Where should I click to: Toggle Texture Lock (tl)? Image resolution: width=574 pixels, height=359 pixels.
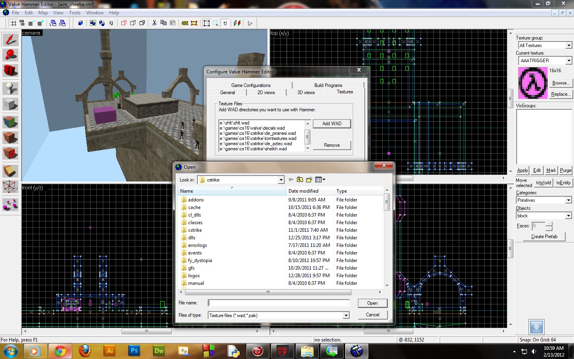pos(225,23)
